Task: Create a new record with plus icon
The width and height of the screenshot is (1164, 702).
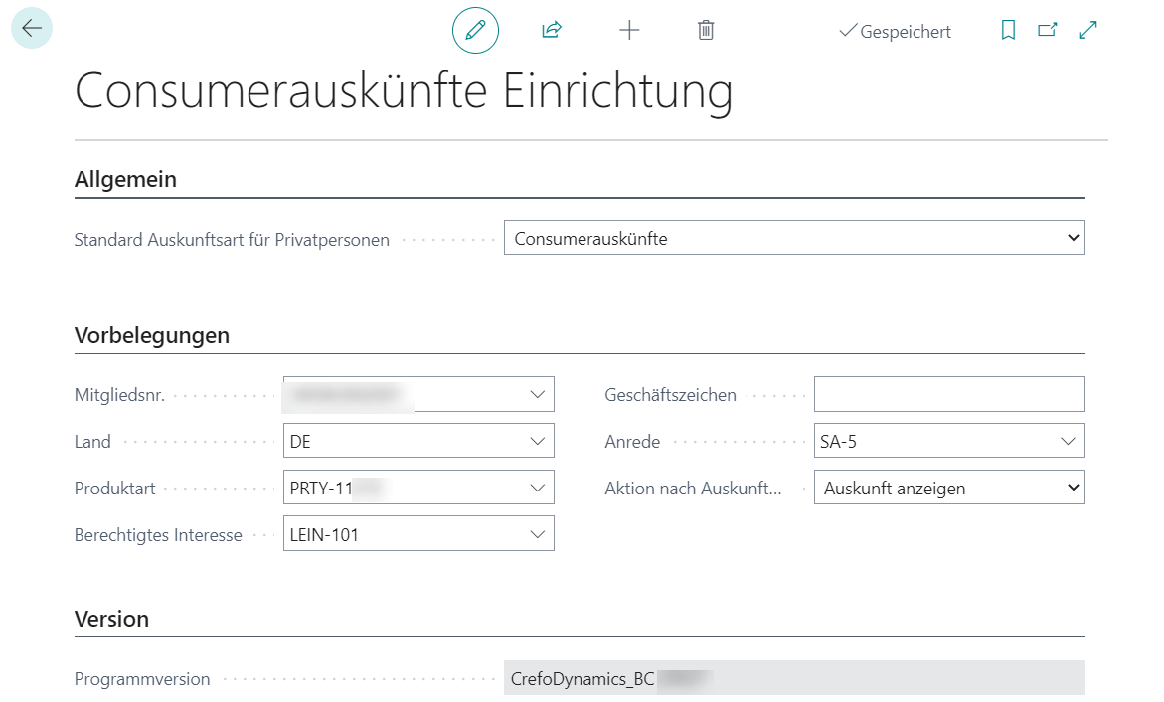Action: click(629, 30)
